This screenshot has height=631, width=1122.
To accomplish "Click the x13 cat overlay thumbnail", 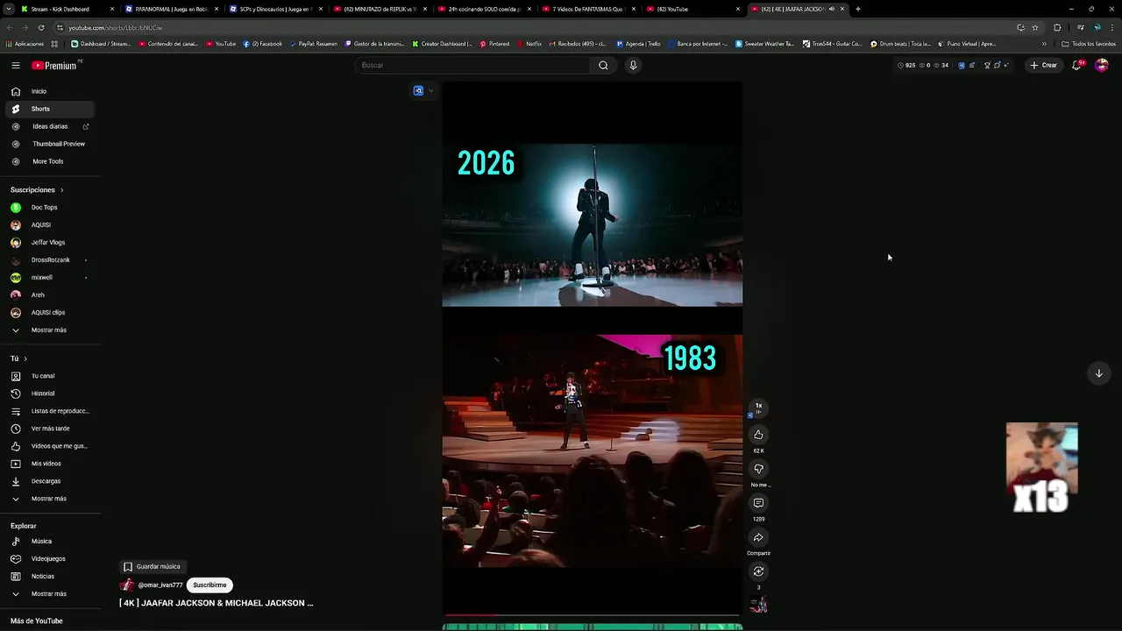I will [x=1041, y=467].
